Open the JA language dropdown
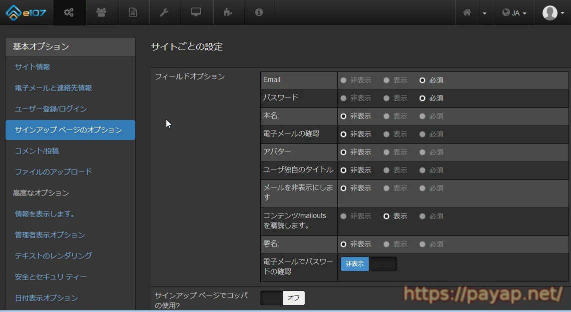The height and width of the screenshot is (312, 571). pyautogui.click(x=514, y=13)
